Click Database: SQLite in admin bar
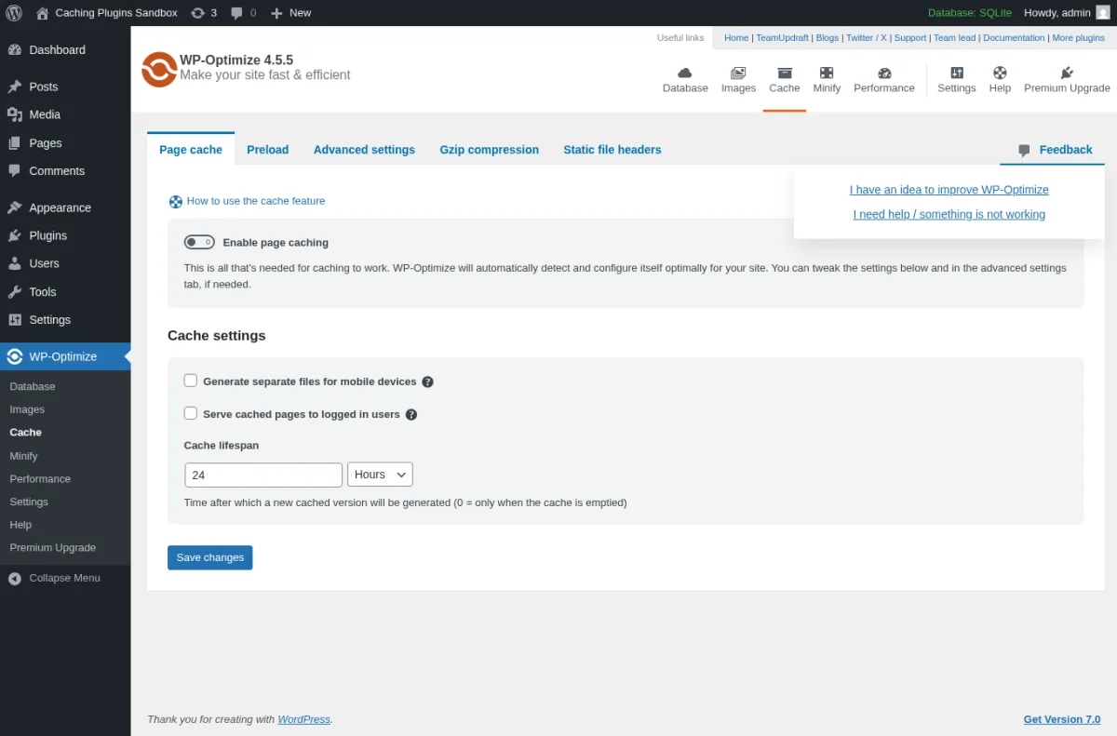Screen dimensions: 1117x736 tap(970, 13)
